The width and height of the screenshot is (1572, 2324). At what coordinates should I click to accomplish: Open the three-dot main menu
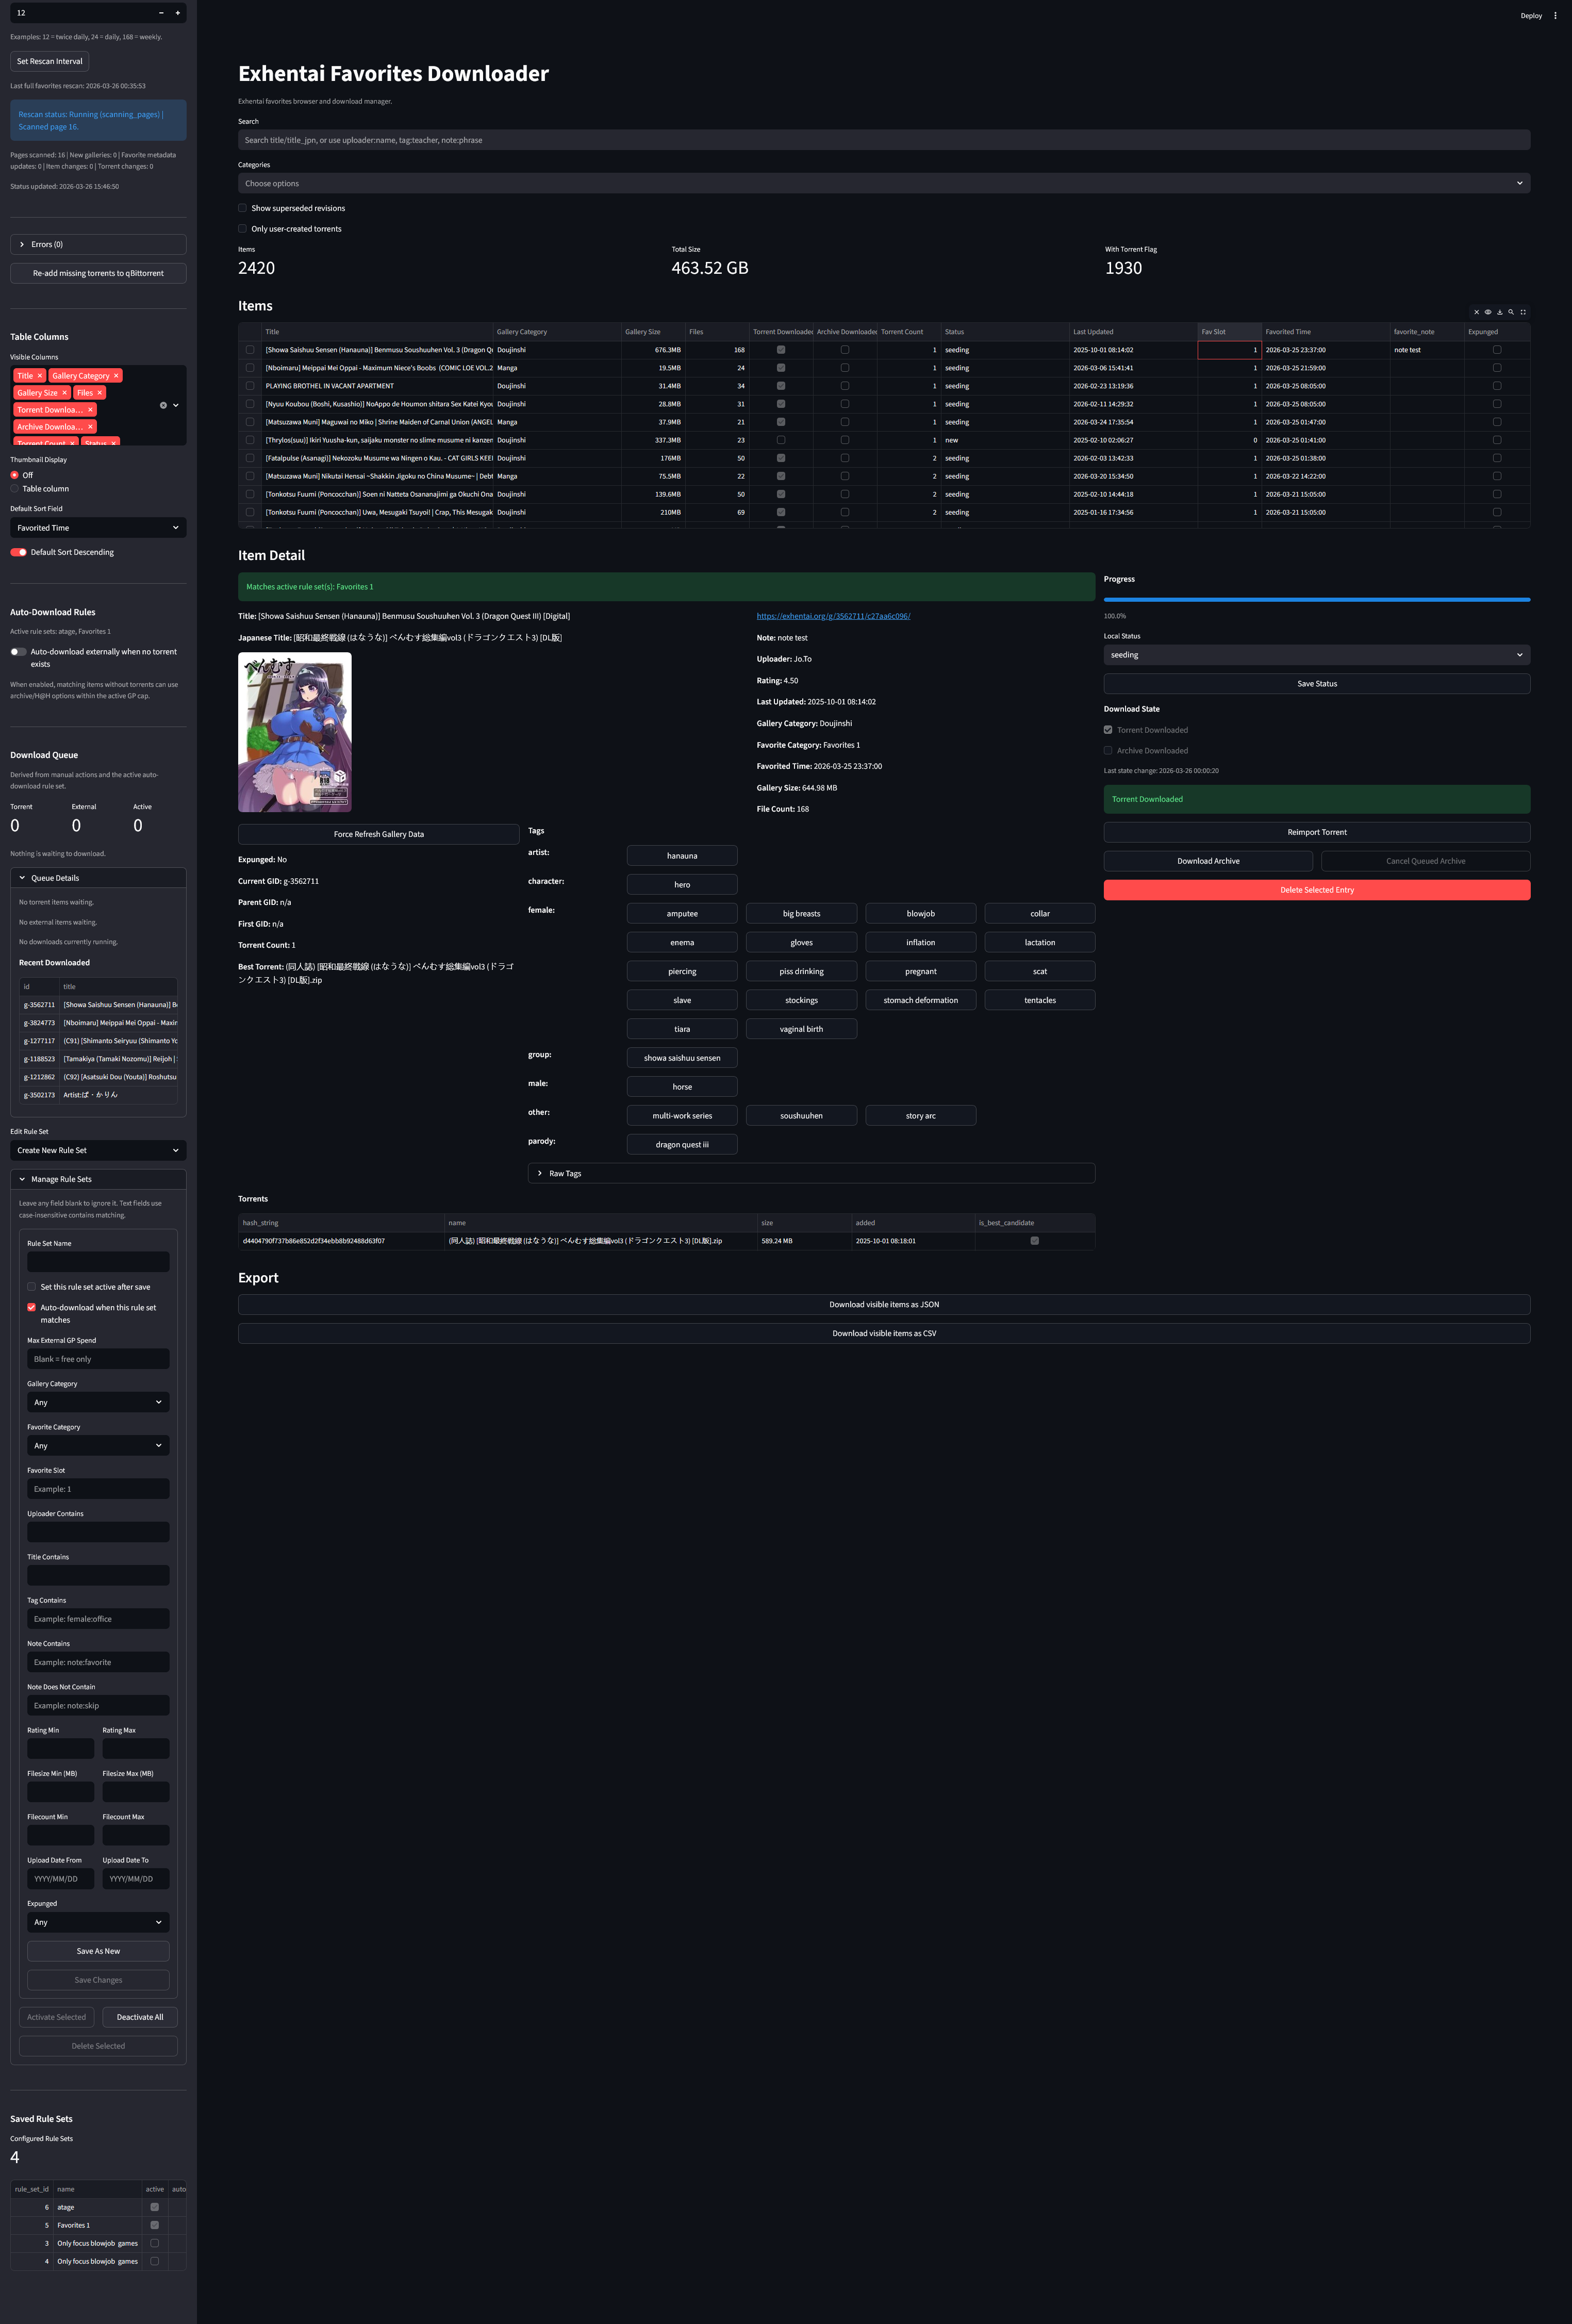(1555, 16)
